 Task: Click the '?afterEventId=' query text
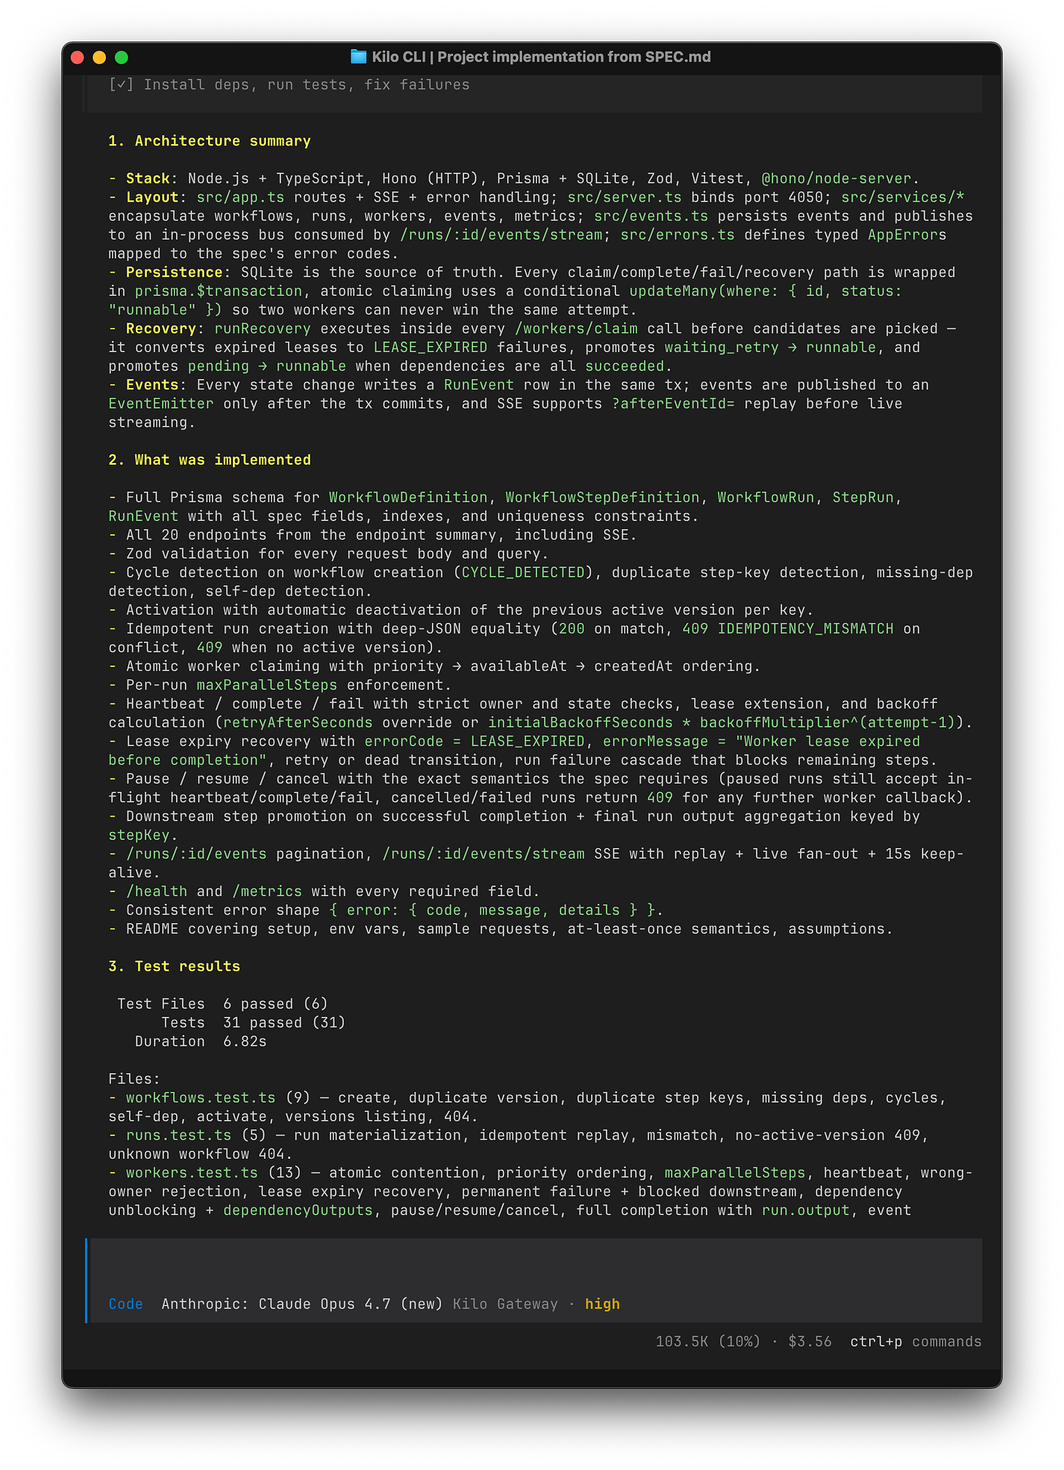tap(673, 403)
